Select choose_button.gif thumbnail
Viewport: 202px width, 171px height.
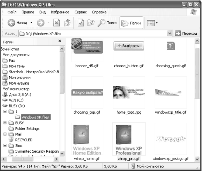[x=129, y=50]
